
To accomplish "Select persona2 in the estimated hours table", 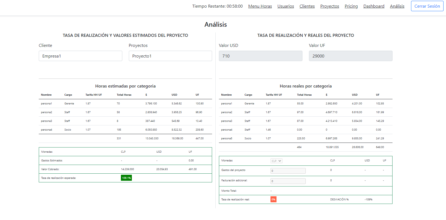I will tap(125, 112).
